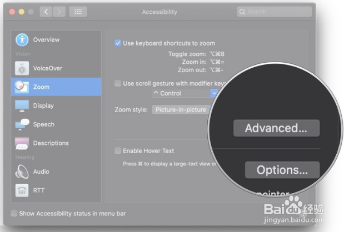Show all preferences grid button
The width and height of the screenshot is (344, 232).
[x=78, y=12]
